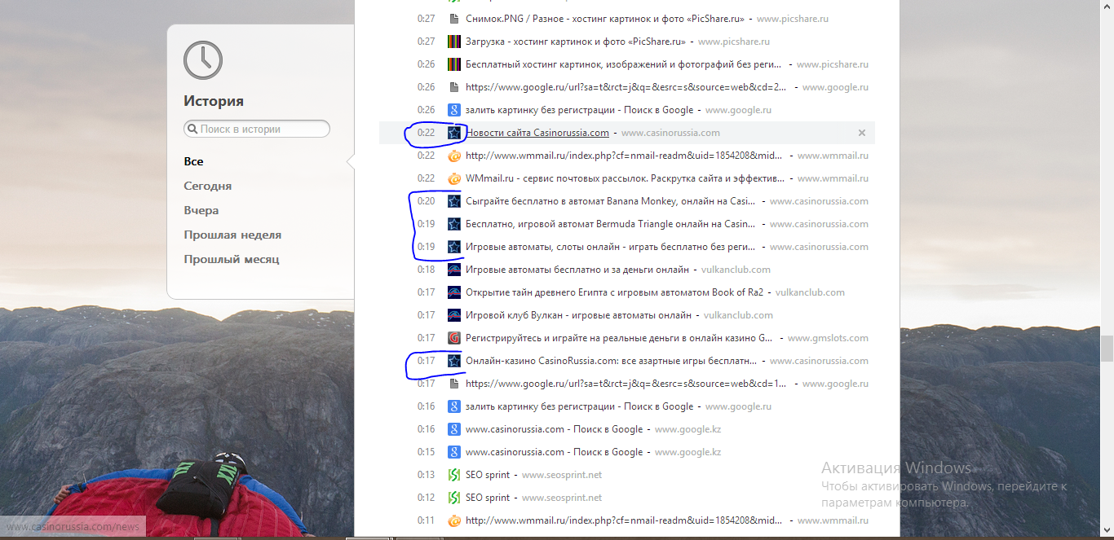Open the Book of Ra2 vulkanclub entry

point(614,292)
